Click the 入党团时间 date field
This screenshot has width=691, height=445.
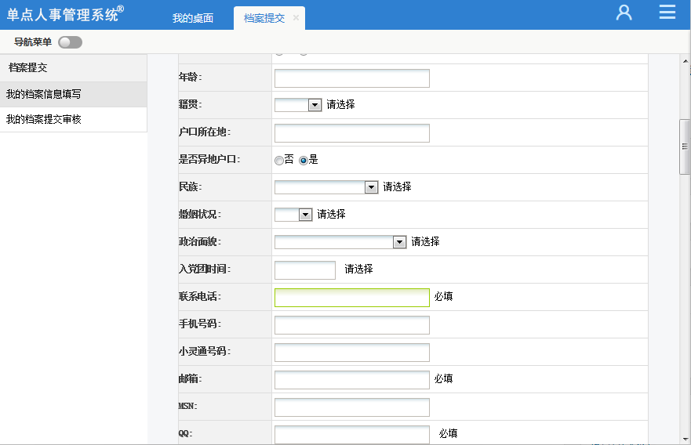pos(305,270)
